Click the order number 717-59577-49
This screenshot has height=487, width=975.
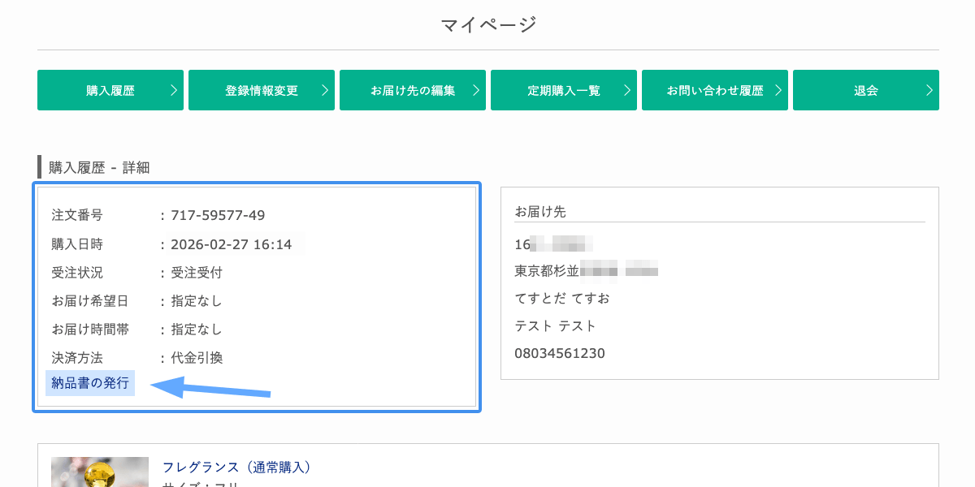point(218,216)
